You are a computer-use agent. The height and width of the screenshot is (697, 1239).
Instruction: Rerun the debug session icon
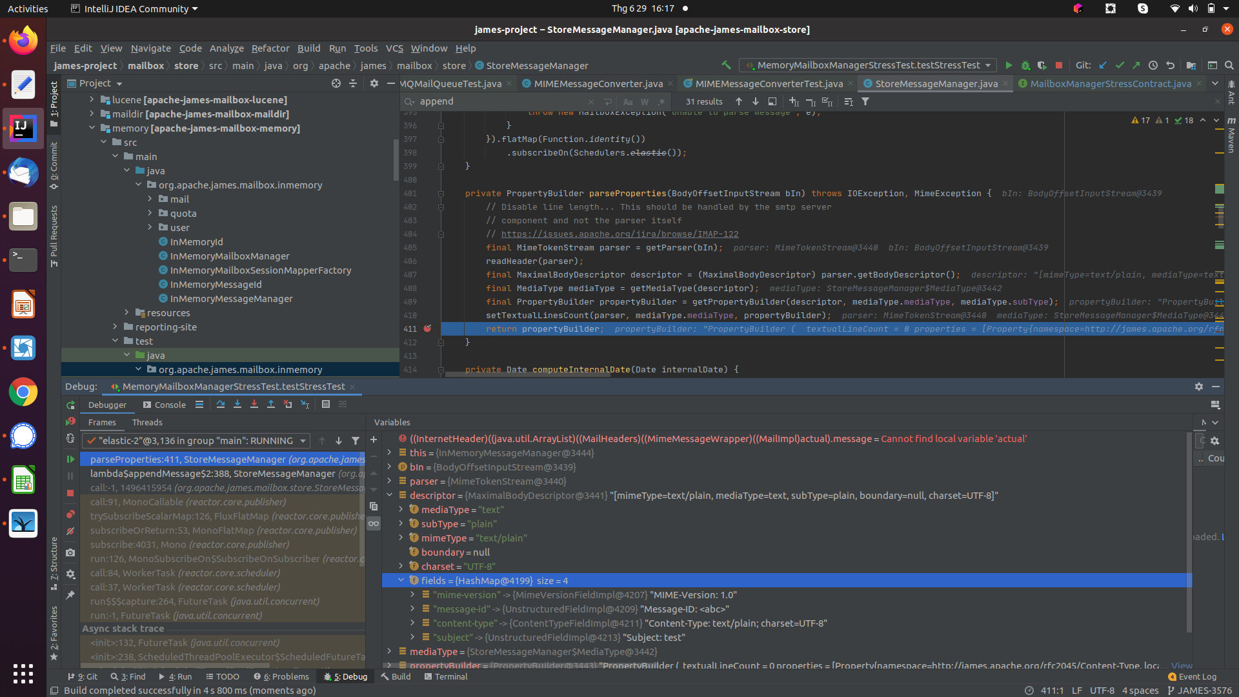coord(70,405)
